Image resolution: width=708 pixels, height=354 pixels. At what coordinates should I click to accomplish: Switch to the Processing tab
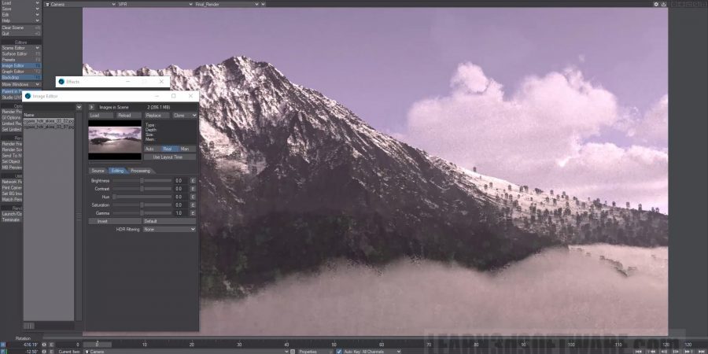(141, 170)
